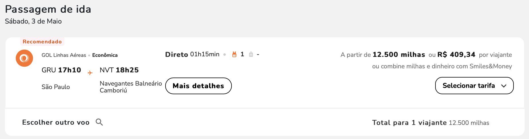
Task: Click the orange carry-on backpack icon
Action: (x=234, y=54)
